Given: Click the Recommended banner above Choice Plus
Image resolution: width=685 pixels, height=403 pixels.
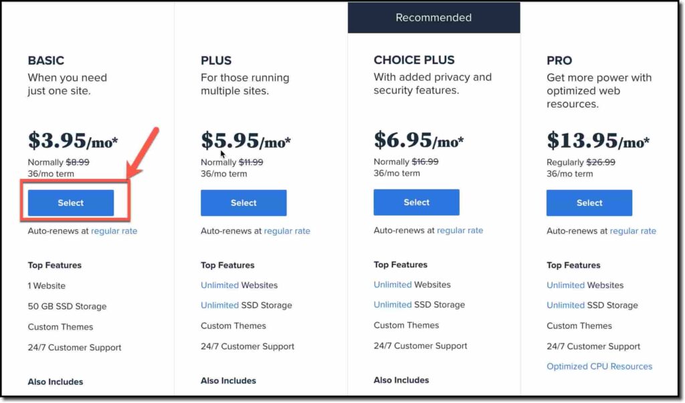Looking at the screenshot, I should click(x=433, y=17).
